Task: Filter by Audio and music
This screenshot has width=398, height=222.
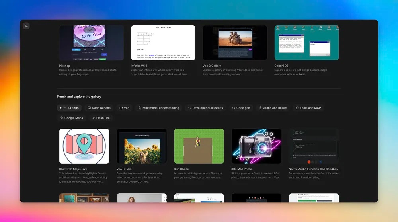Action: pyautogui.click(x=273, y=108)
